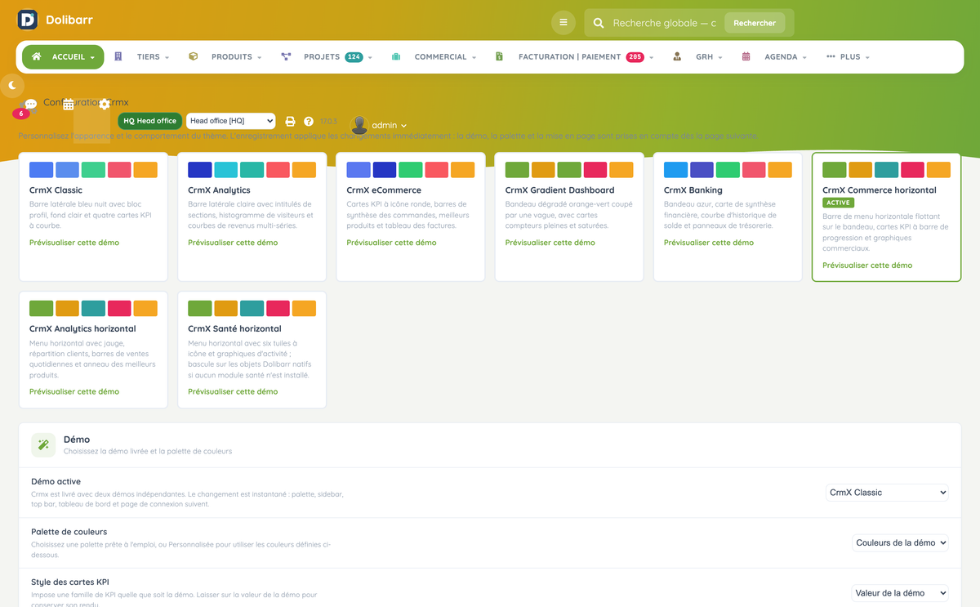Open the Style des cartes KPI dropdown
Screen dimensions: 980x607
900,593
